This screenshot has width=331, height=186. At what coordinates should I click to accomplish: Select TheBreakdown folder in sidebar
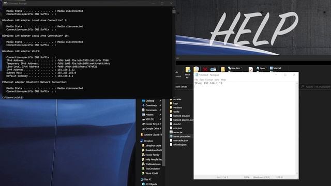tap(153, 164)
